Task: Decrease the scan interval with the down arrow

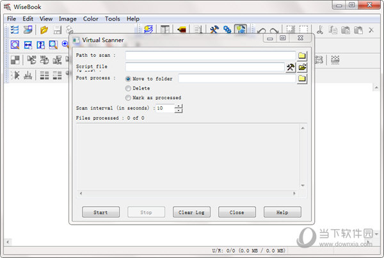Action: click(179, 111)
